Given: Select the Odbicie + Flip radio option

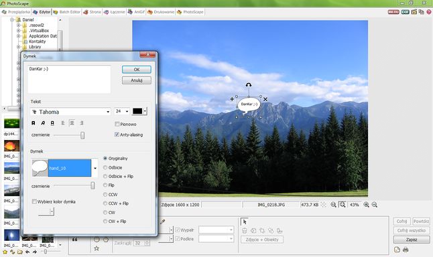Looking at the screenshot, I should tap(105, 176).
